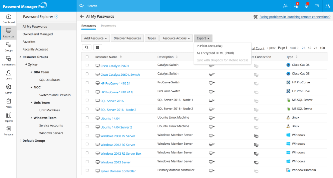This screenshot has height=178, width=333.
Task: Check the Ubuntu 14.04 Server 2 row checkbox
Action: [87, 127]
